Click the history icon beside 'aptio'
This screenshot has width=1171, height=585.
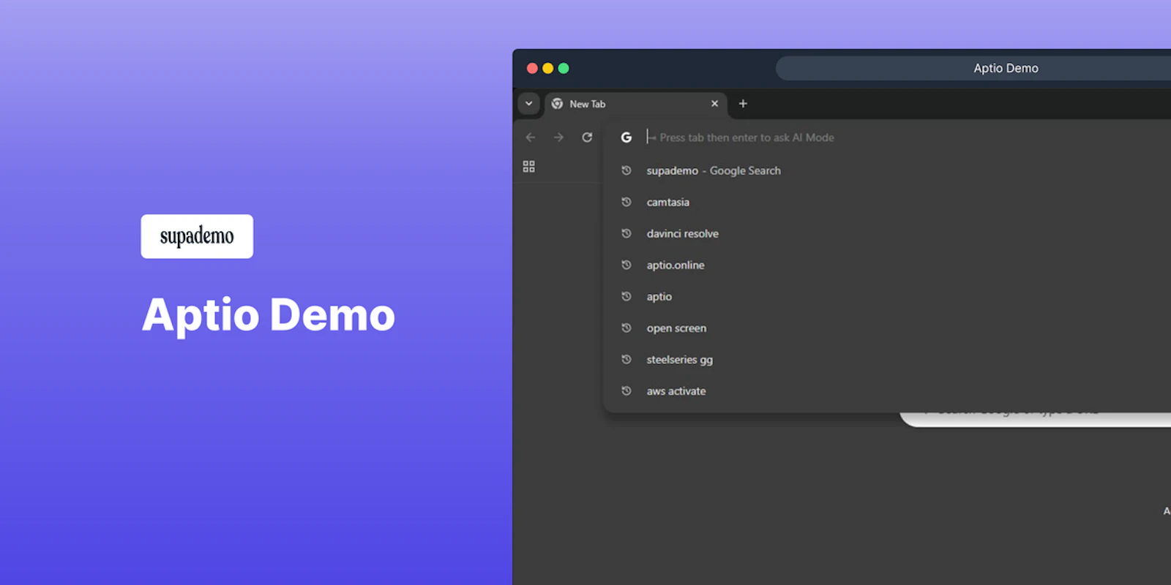pyautogui.click(x=626, y=296)
